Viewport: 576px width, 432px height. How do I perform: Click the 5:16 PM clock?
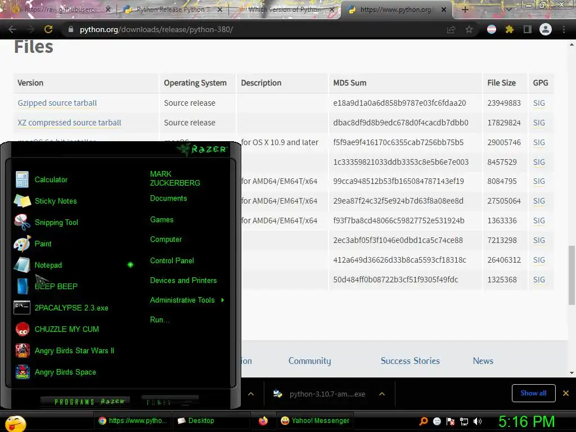tap(526, 422)
